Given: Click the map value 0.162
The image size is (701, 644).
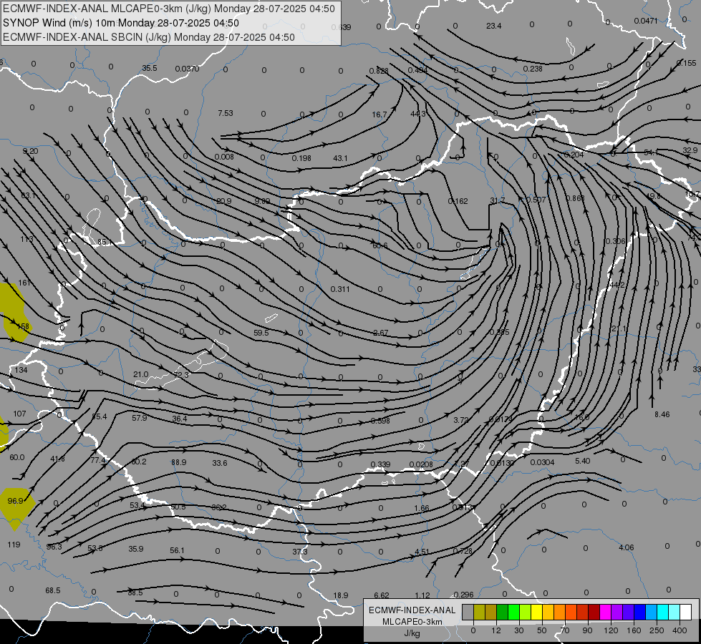Looking at the screenshot, I should click(458, 201).
